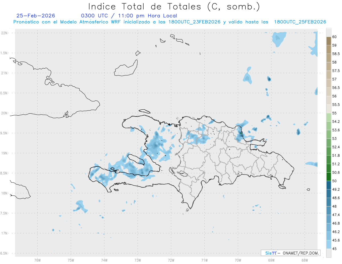Click the longitude label '68W'
Screen dimensions: 342x264
[304, 260]
